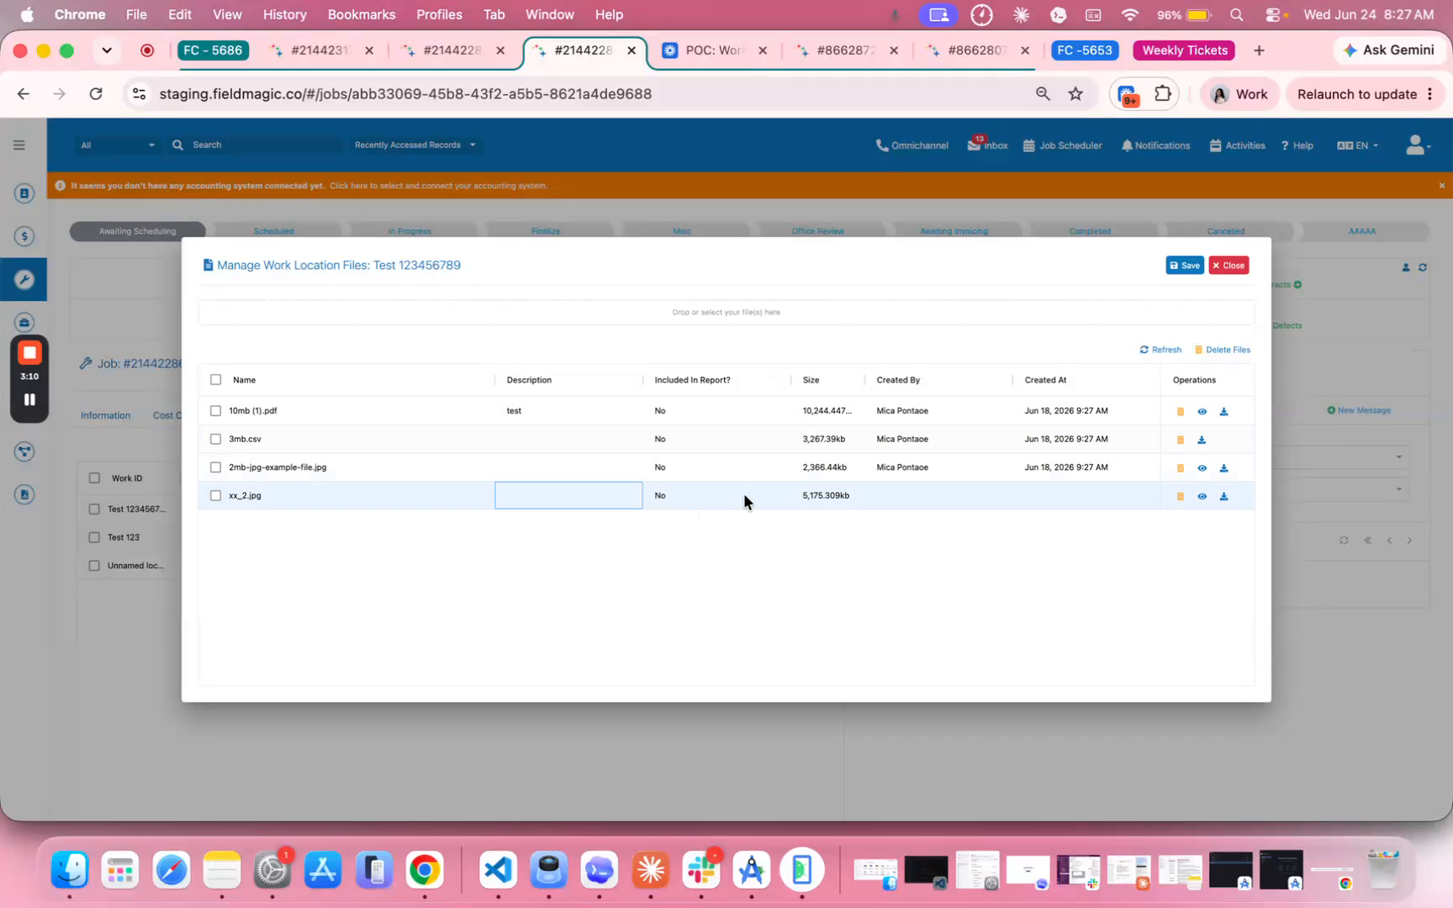
Task: Open the wrench jobs sidebar module
Action: (x=24, y=279)
